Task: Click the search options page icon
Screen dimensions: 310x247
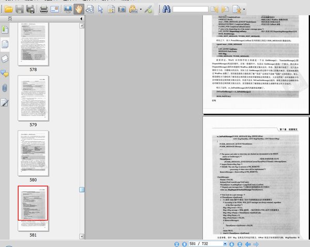Action: point(237,9)
